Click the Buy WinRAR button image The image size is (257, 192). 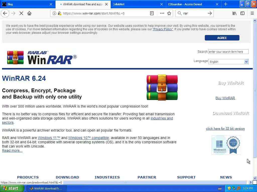point(231,83)
